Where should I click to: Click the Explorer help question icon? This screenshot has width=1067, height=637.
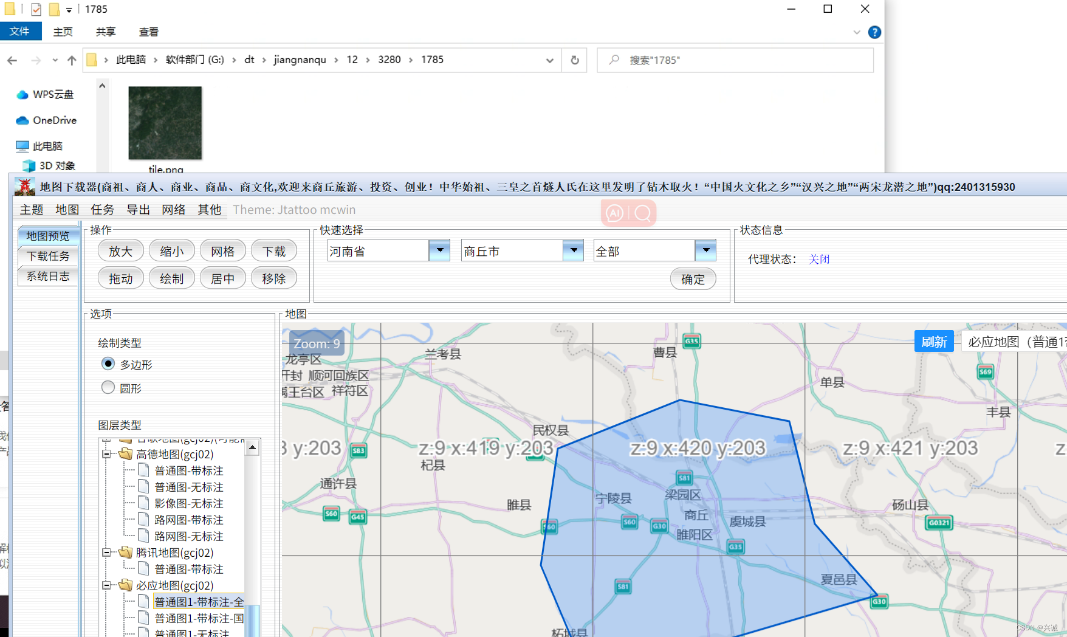(x=874, y=32)
